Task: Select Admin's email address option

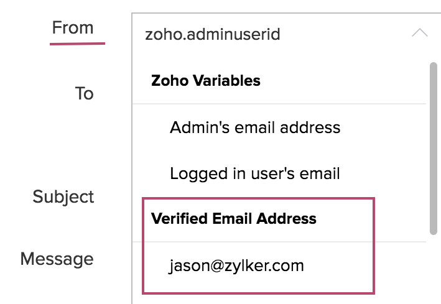Action: 255,127
